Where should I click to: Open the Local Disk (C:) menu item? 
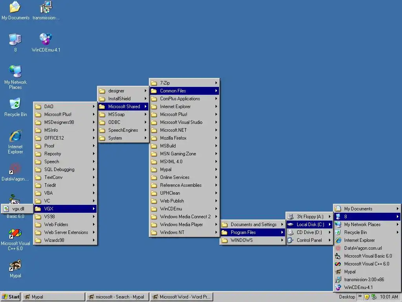309,225
